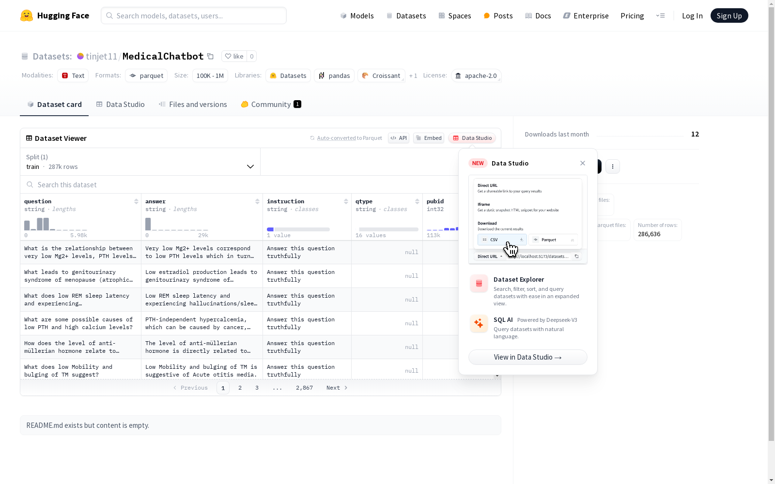Open Posts in navigation
This screenshot has height=484, width=775.
click(498, 15)
